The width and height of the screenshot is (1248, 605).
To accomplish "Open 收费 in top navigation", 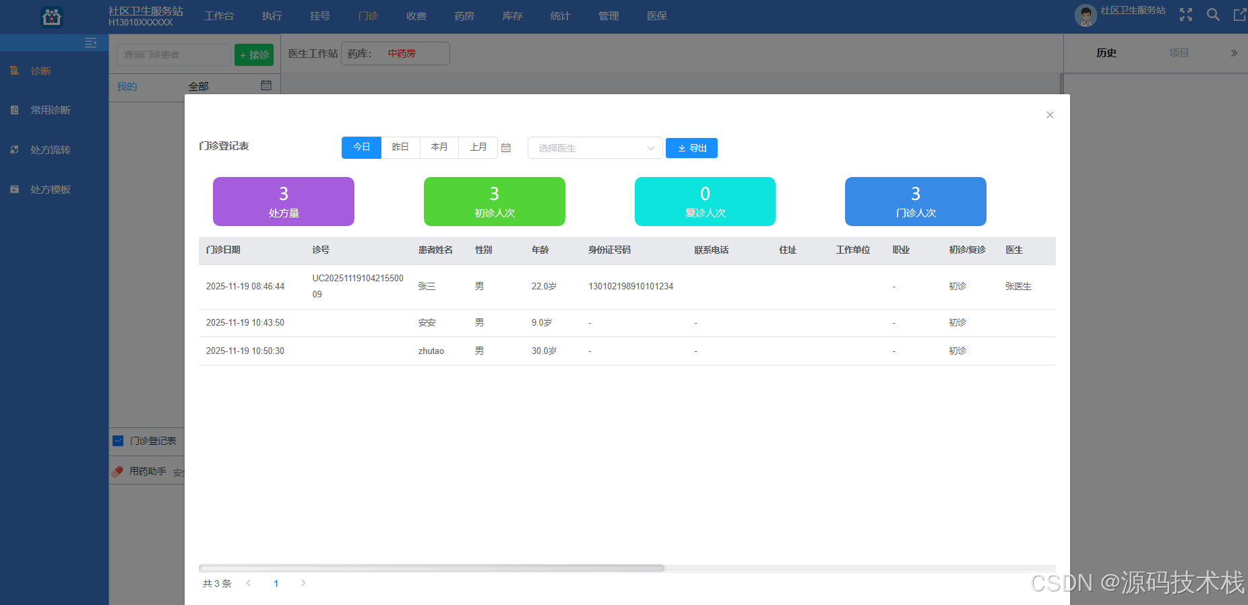I will (x=416, y=15).
